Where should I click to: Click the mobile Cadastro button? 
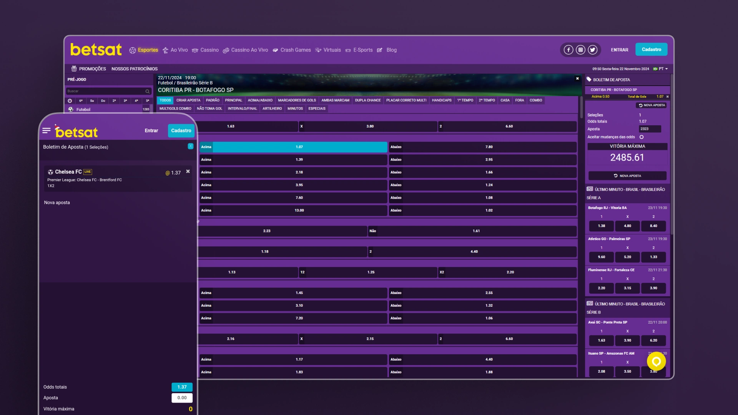point(181,131)
